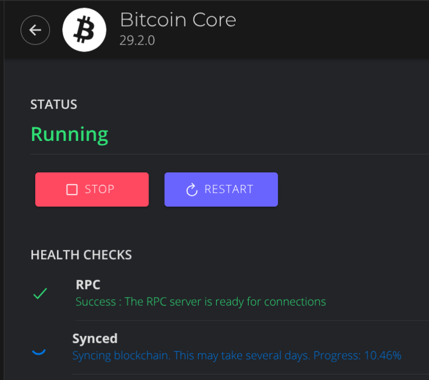Click the circular arrow Restart icon
The image size is (429, 380).
click(192, 190)
